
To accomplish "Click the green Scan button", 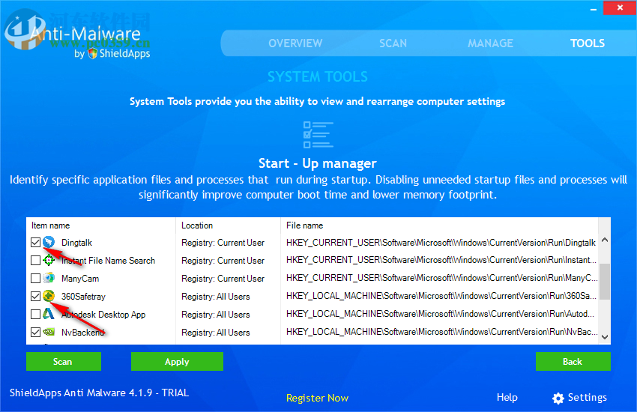I will (64, 361).
